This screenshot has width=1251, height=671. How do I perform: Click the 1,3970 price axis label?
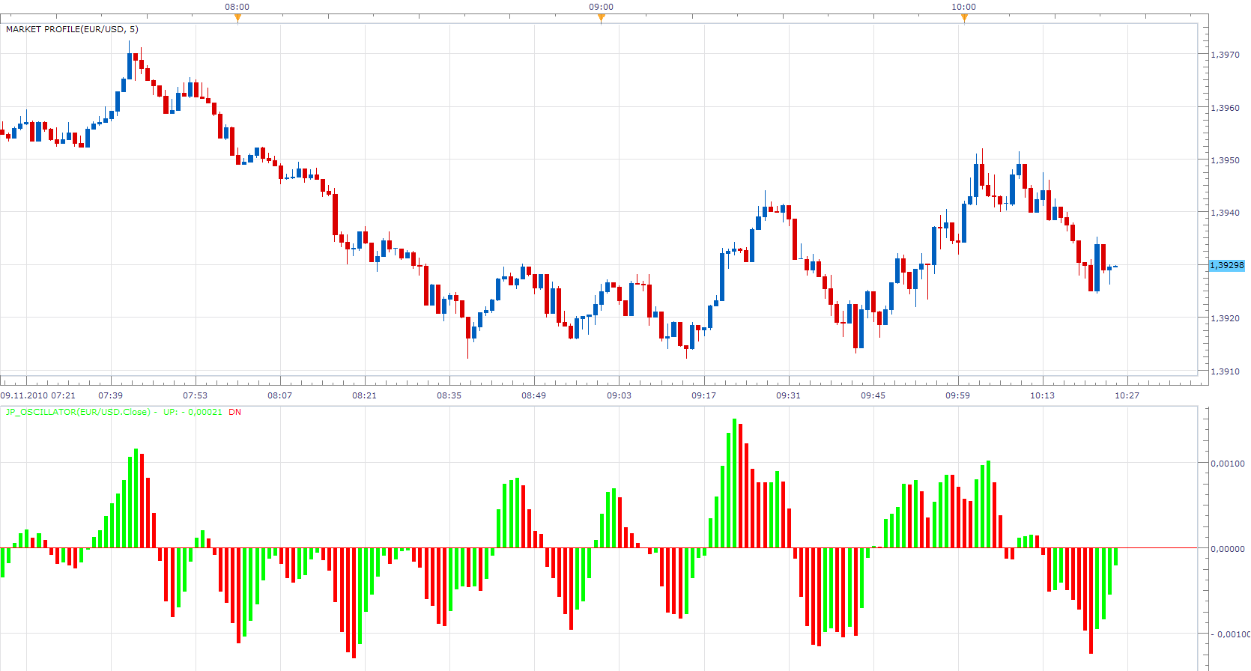click(1225, 55)
